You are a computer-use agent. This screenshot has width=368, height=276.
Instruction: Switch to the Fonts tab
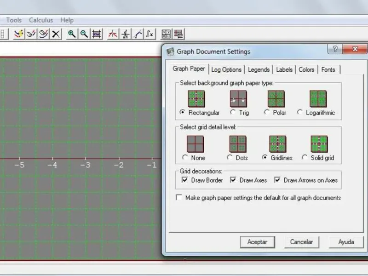[x=328, y=70]
